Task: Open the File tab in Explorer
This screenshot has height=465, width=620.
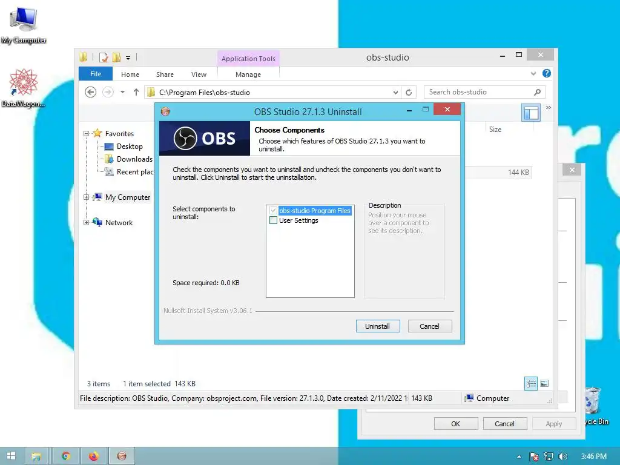Action: pyautogui.click(x=95, y=74)
